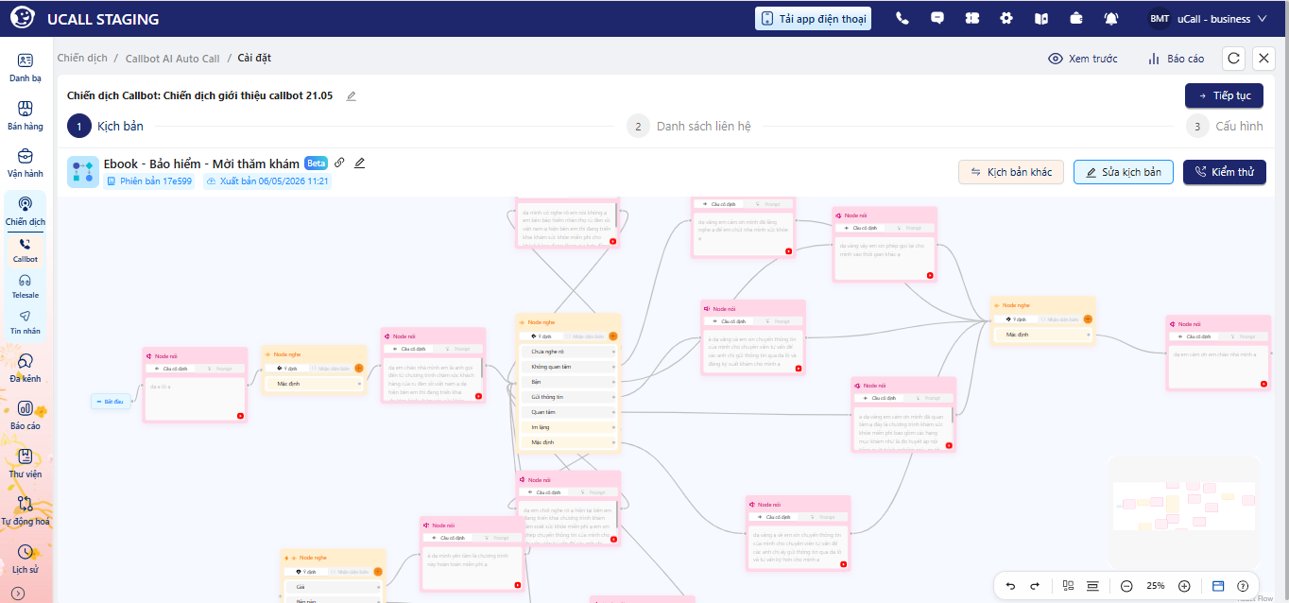Open Vận hành in the sidebar

coord(26,163)
